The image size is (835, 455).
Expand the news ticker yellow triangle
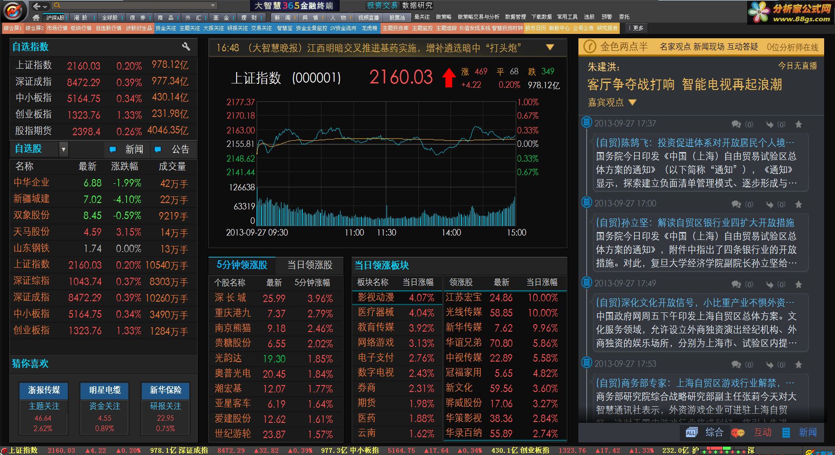click(x=550, y=47)
